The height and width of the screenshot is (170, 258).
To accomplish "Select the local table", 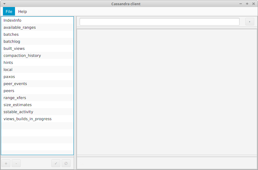I will tap(37, 69).
